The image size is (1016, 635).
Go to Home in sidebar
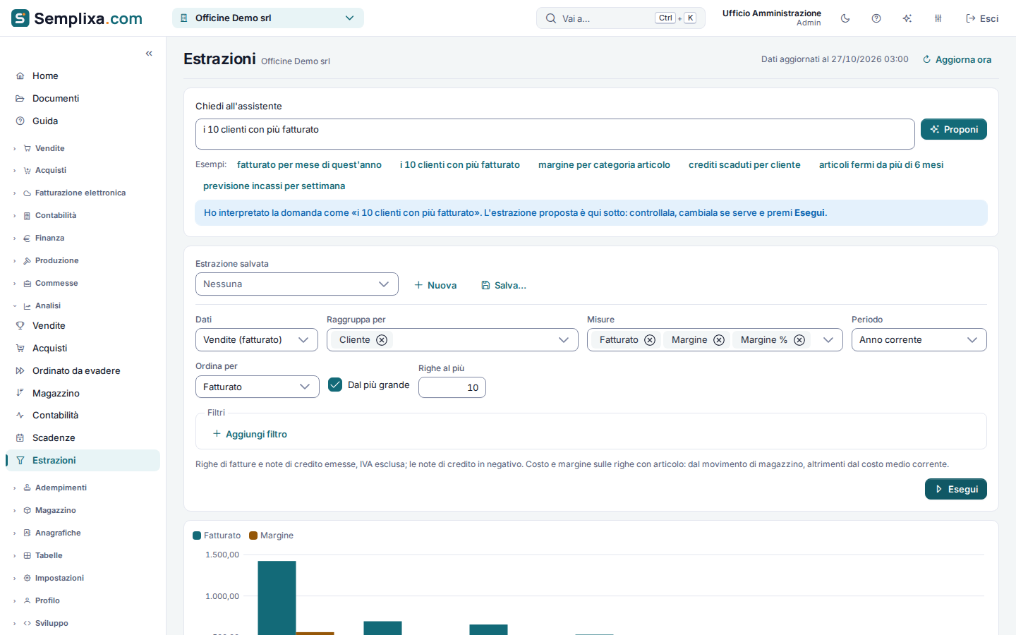83,75
